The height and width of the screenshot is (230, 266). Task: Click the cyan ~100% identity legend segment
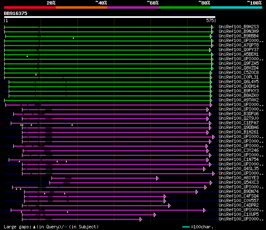coord(236,7)
